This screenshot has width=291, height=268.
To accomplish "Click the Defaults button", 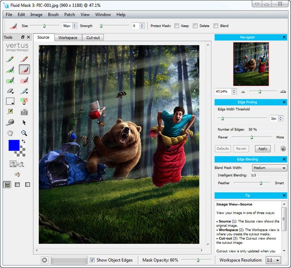I will tap(223, 149).
